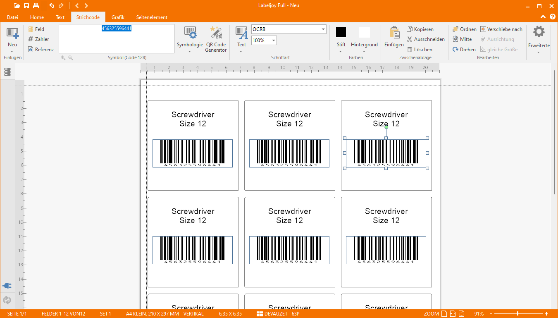Viewport: 558px width, 318px height.
Task: Expand the barcode Text options dropdown
Action: (x=241, y=40)
